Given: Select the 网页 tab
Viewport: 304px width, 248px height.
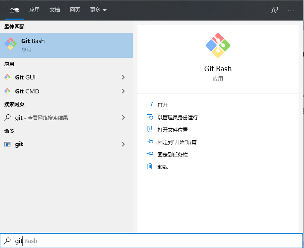Looking at the screenshot, I should coord(75,10).
